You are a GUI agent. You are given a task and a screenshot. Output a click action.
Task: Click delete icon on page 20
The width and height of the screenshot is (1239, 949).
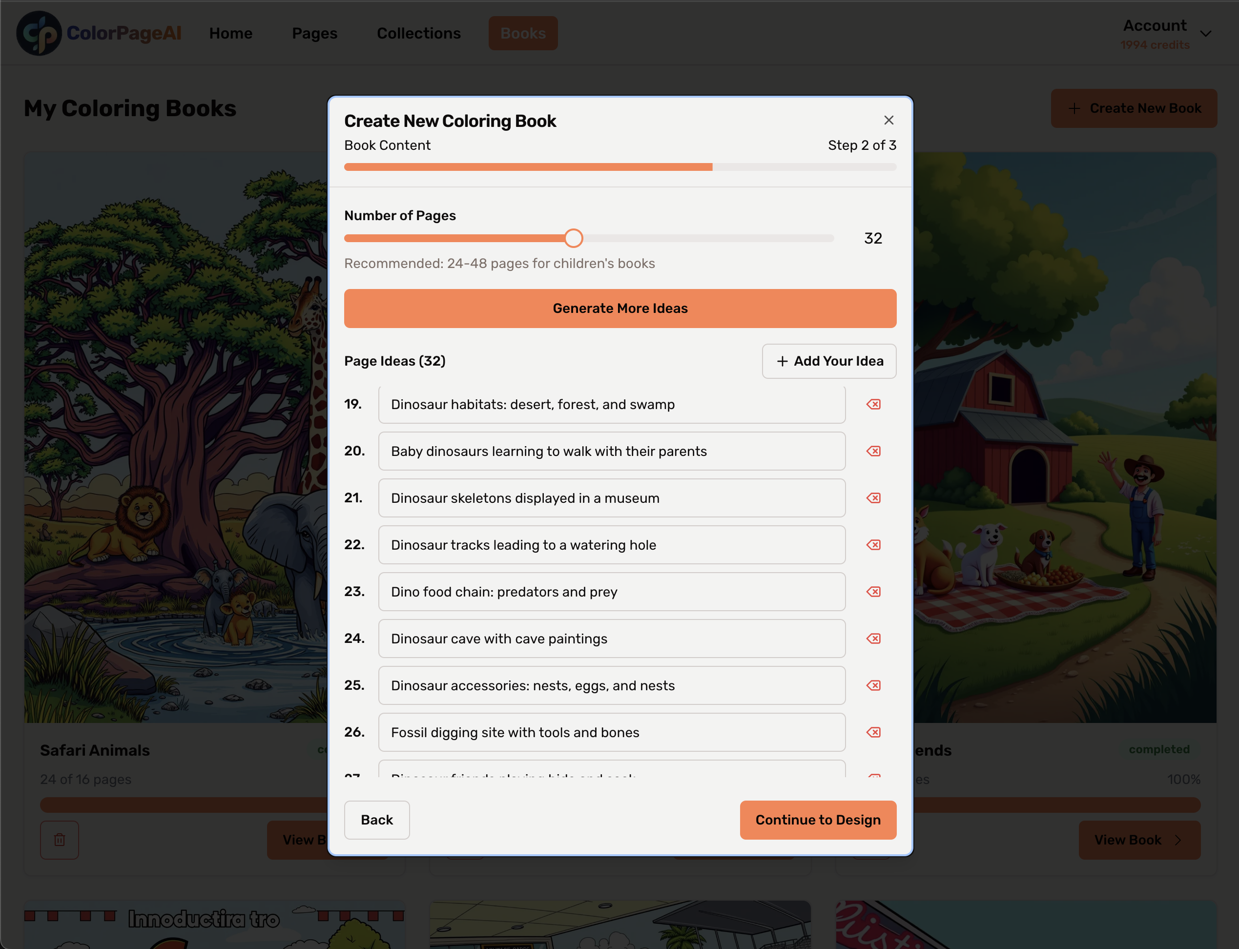tap(873, 451)
